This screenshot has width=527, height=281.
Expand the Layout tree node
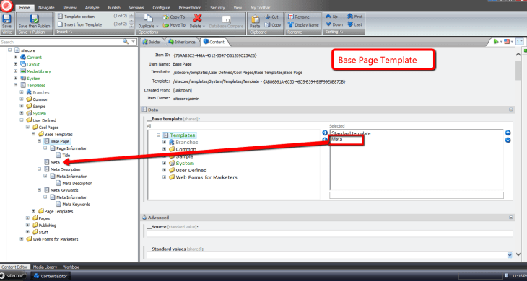point(15,64)
